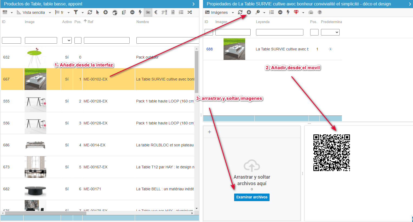Click the Examinar archivos button

tap(252, 197)
